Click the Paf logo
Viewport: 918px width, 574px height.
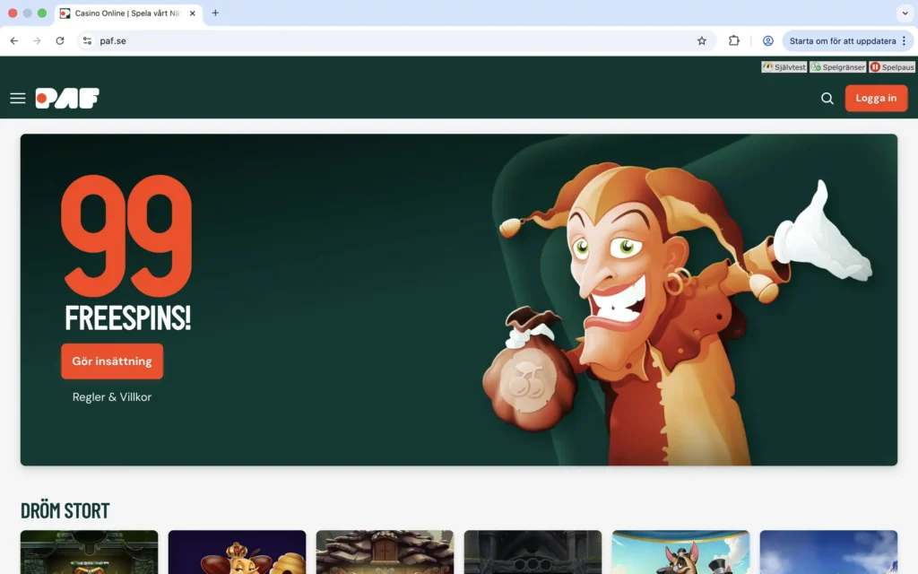pyautogui.click(x=67, y=99)
